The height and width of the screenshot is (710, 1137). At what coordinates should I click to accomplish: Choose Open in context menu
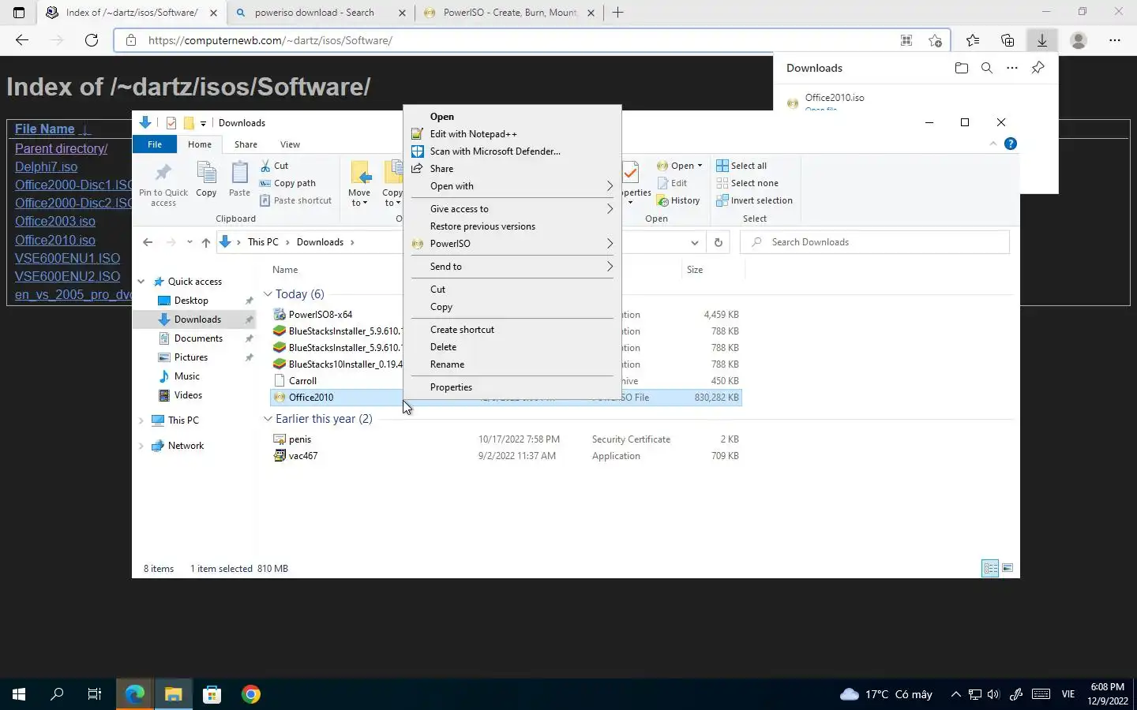(512, 117)
